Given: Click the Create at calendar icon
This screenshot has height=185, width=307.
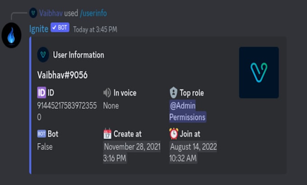Looking at the screenshot, I should click(107, 134).
